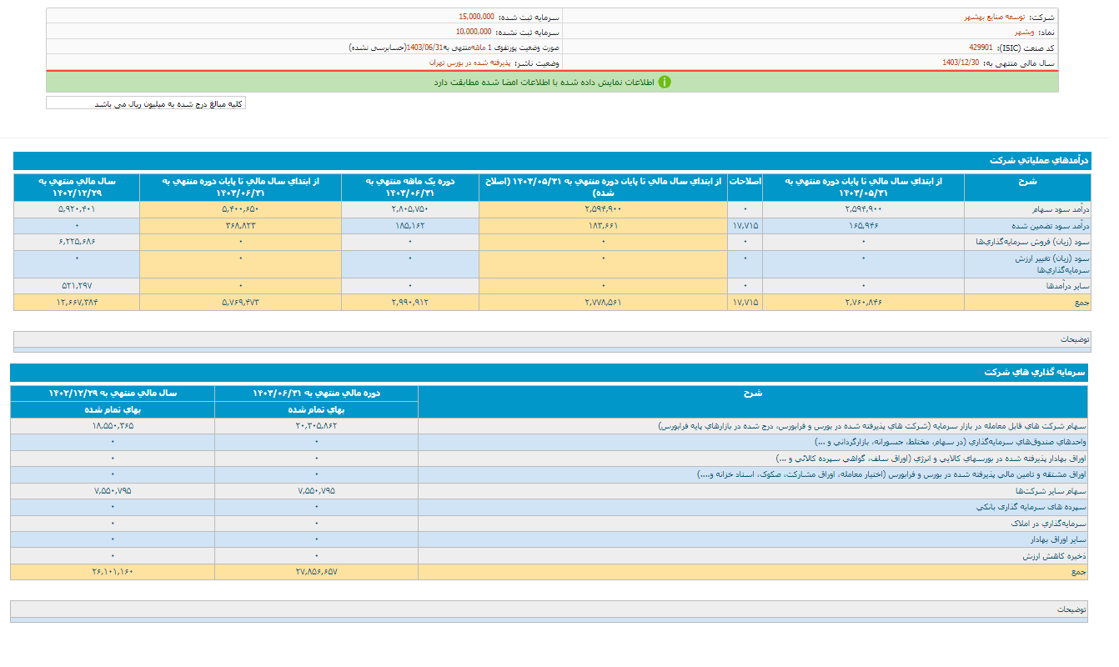This screenshot has width=1119, height=667.
Task: Click the fiscal year end date 1403/12/30
Action: point(961,63)
